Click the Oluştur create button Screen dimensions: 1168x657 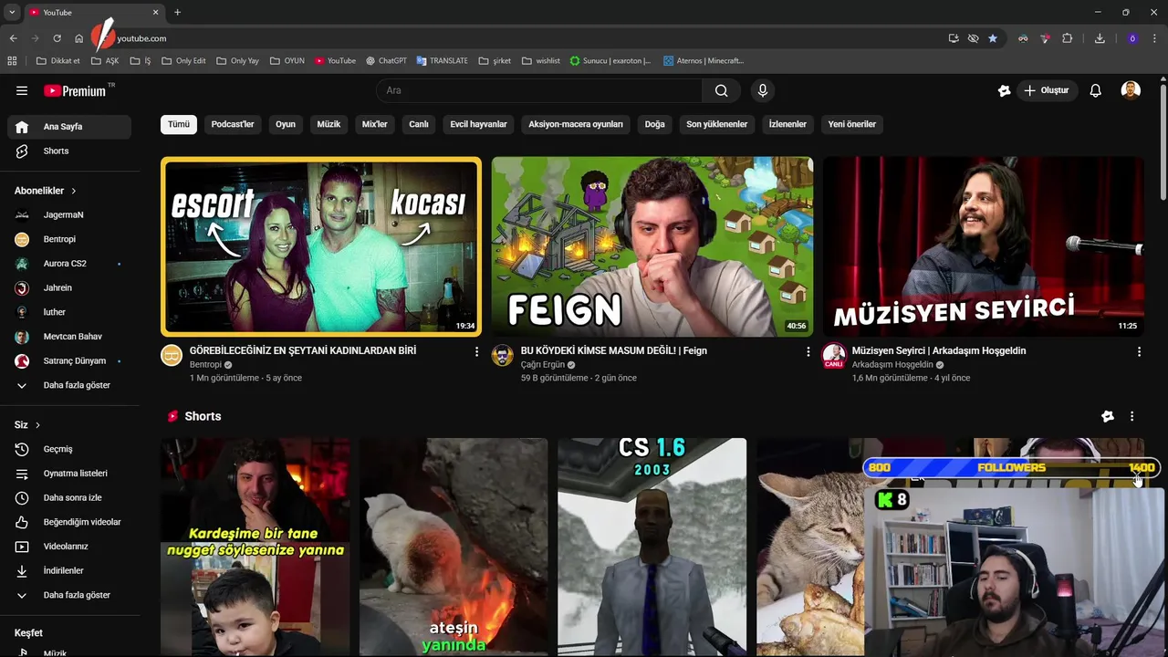pos(1047,90)
